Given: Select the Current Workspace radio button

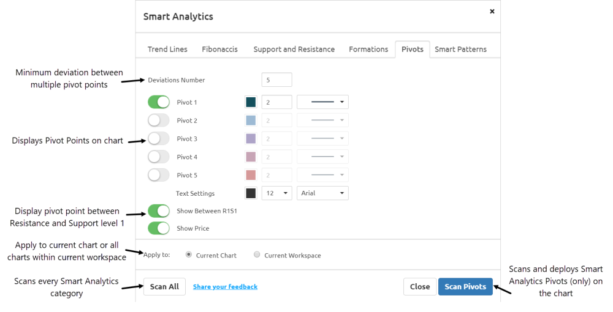Looking at the screenshot, I should pyautogui.click(x=257, y=254).
